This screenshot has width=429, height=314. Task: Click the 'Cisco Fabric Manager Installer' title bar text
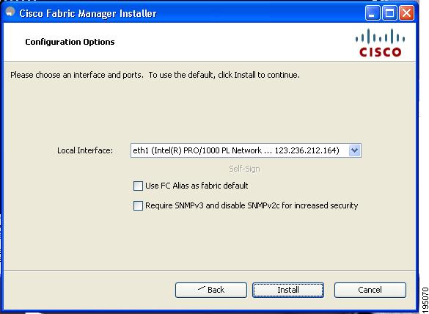88,13
